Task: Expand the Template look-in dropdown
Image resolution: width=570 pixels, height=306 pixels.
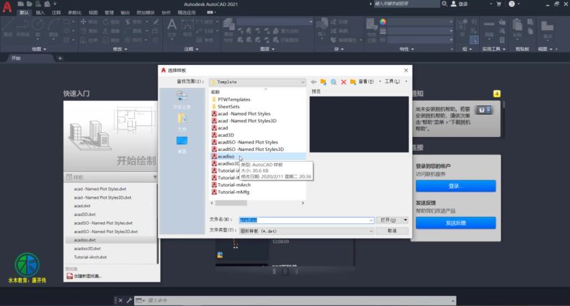Action: (x=302, y=83)
